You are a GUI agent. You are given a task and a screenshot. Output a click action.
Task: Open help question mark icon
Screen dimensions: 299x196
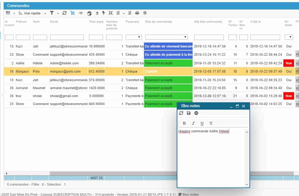coord(145,13)
